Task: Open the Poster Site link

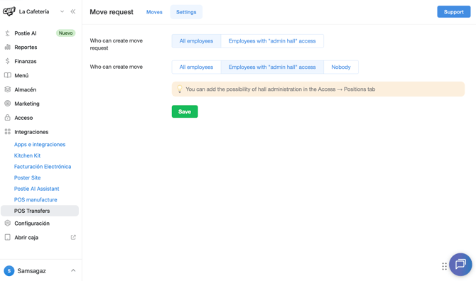Action: coord(27,177)
